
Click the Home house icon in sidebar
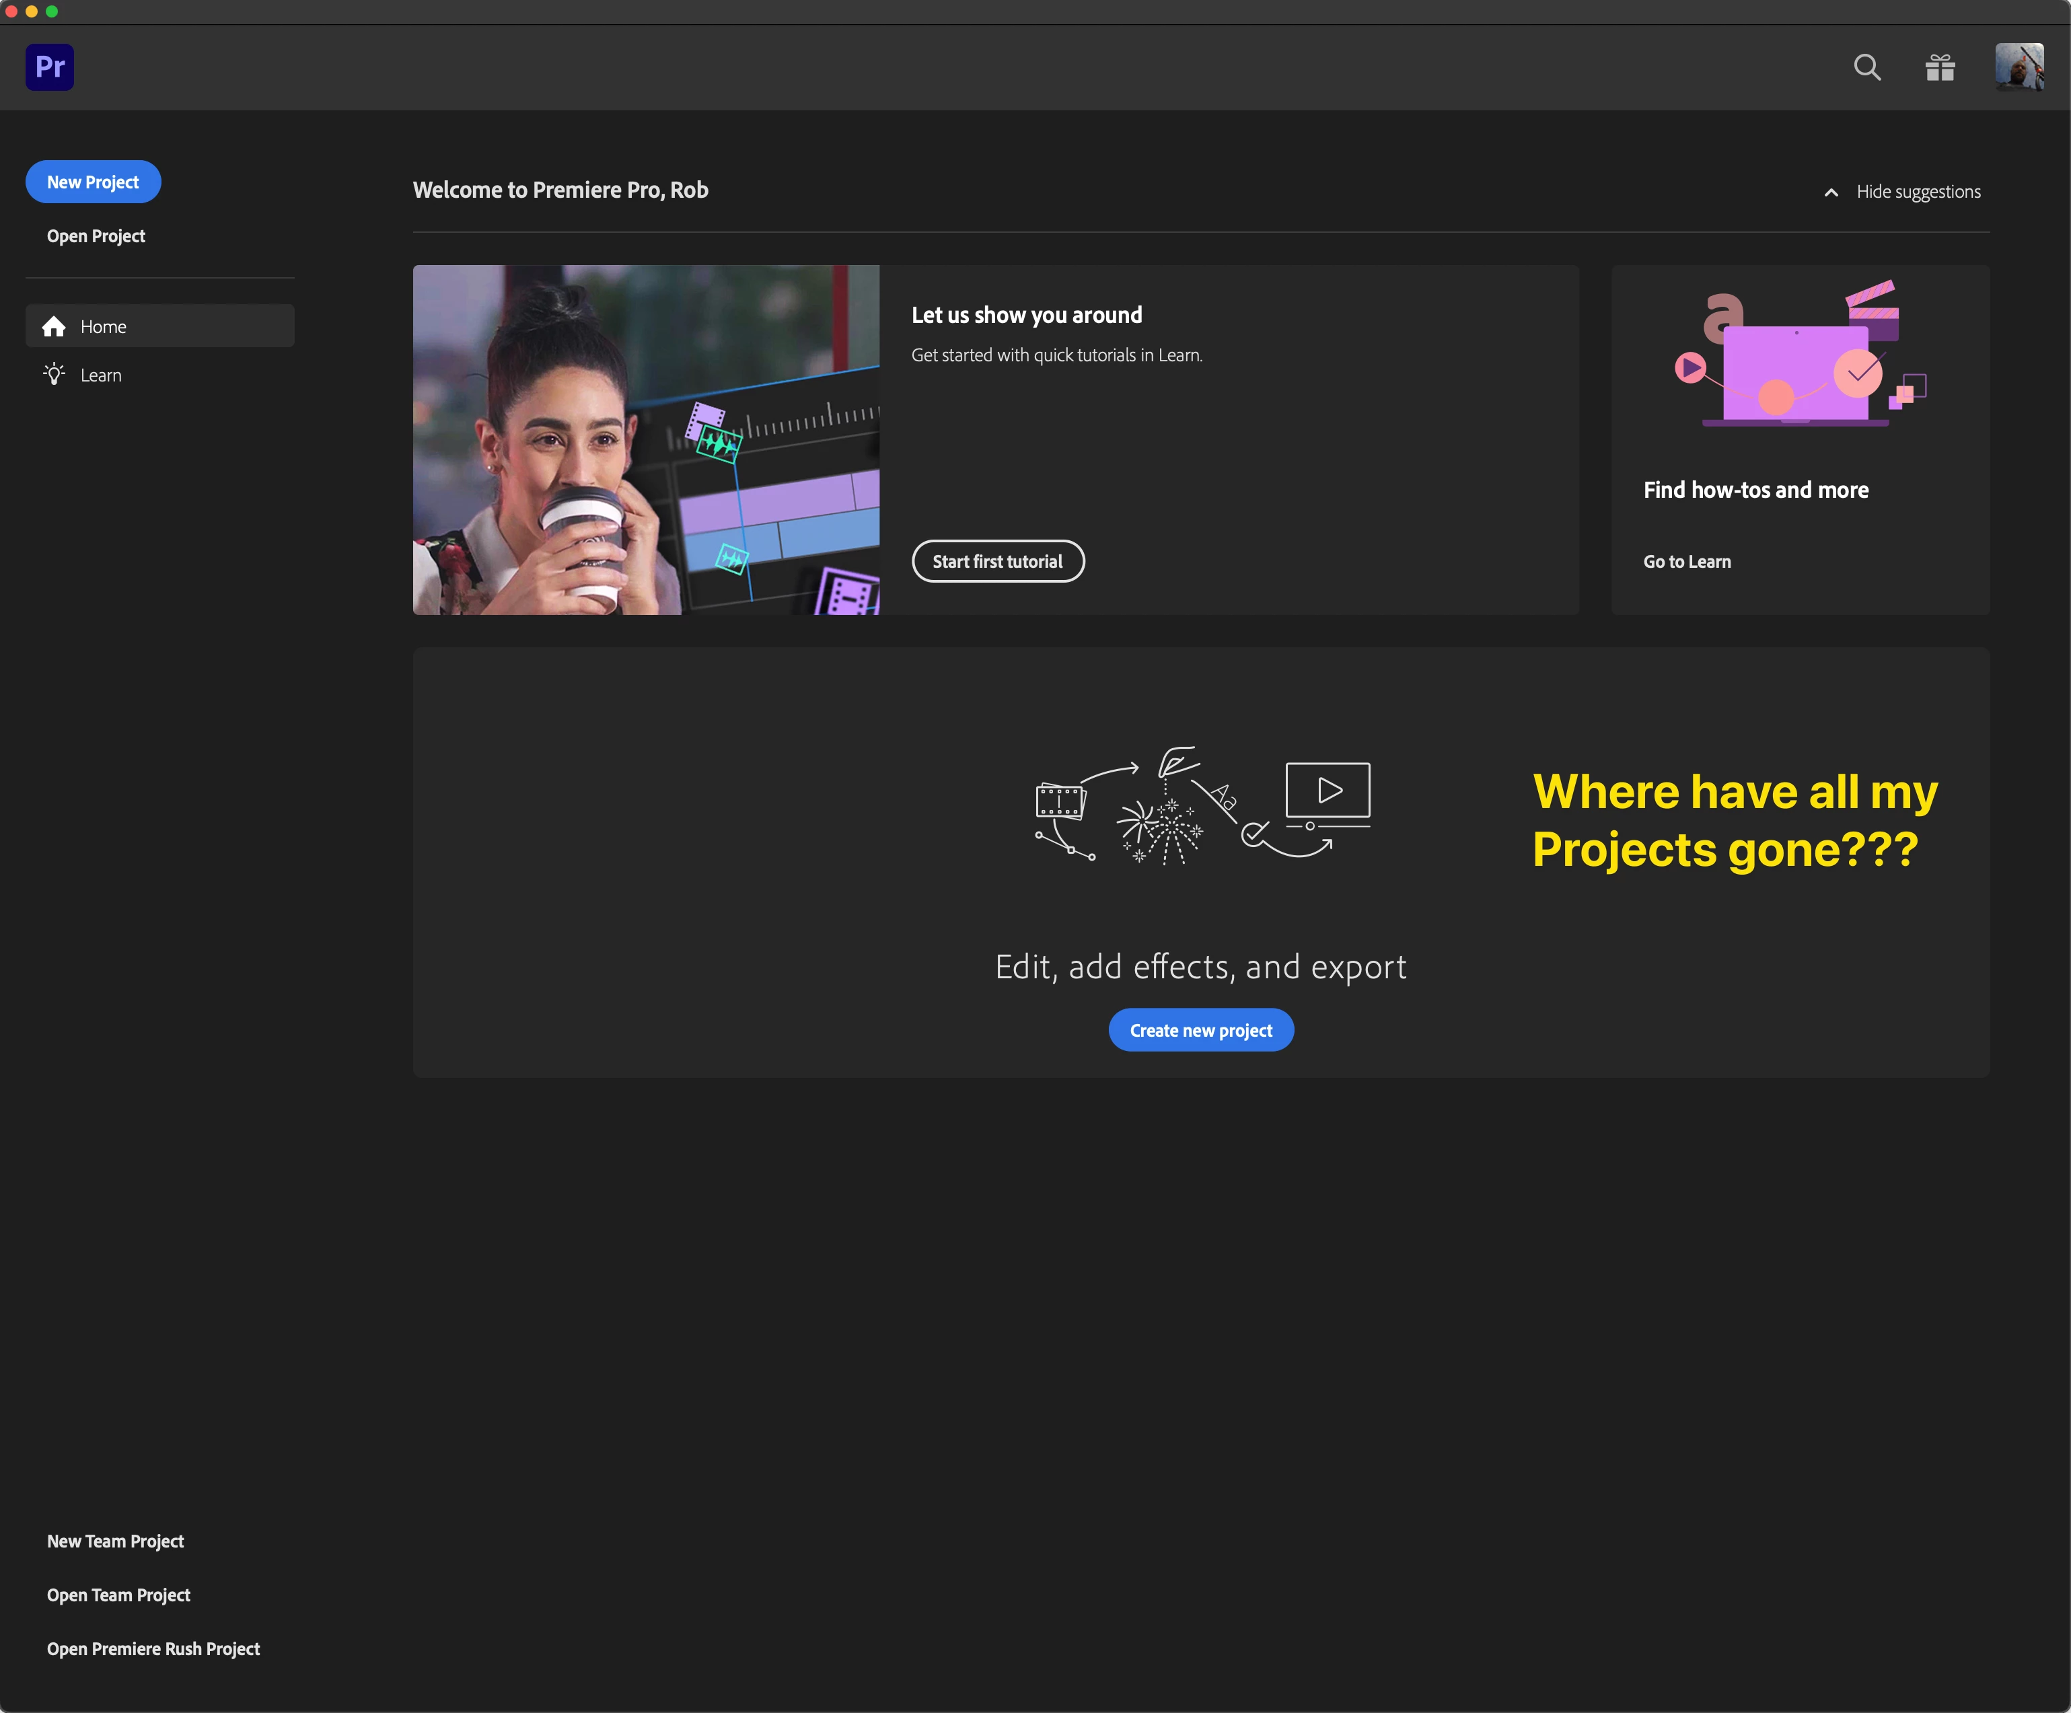coord(54,326)
